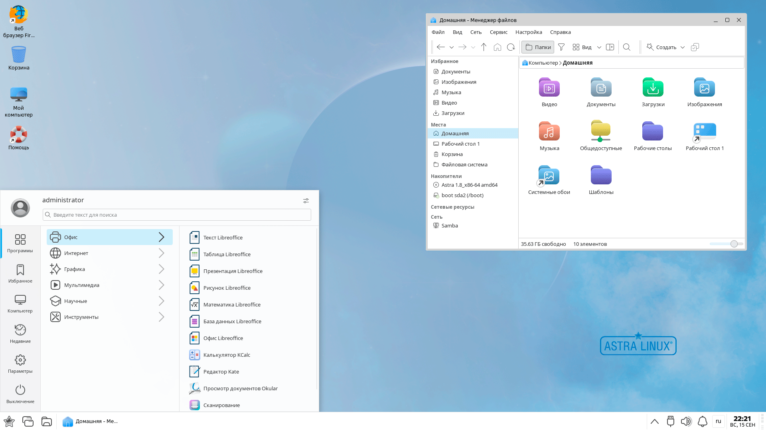Click the split view panel icon

[610, 47]
